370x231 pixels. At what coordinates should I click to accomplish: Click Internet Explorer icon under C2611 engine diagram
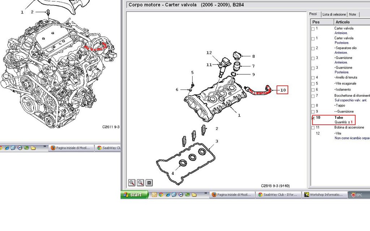[7, 148]
